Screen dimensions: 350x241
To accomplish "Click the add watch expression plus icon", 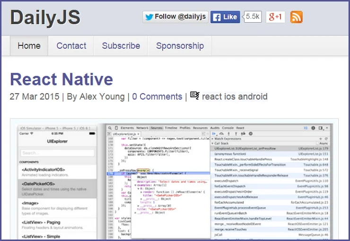I will [x=321, y=138].
